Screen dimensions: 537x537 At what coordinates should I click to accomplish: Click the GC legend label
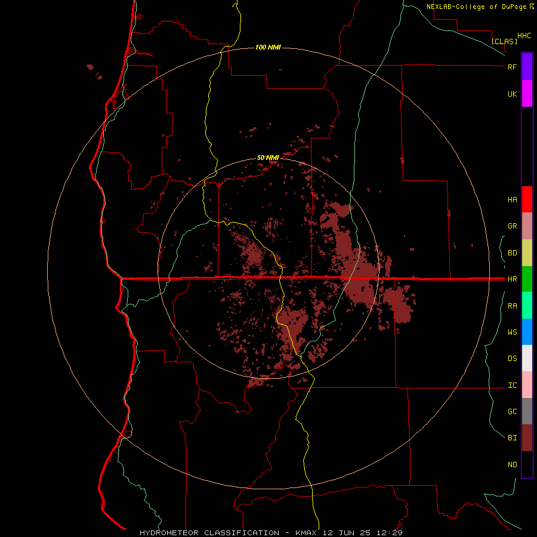[512, 412]
